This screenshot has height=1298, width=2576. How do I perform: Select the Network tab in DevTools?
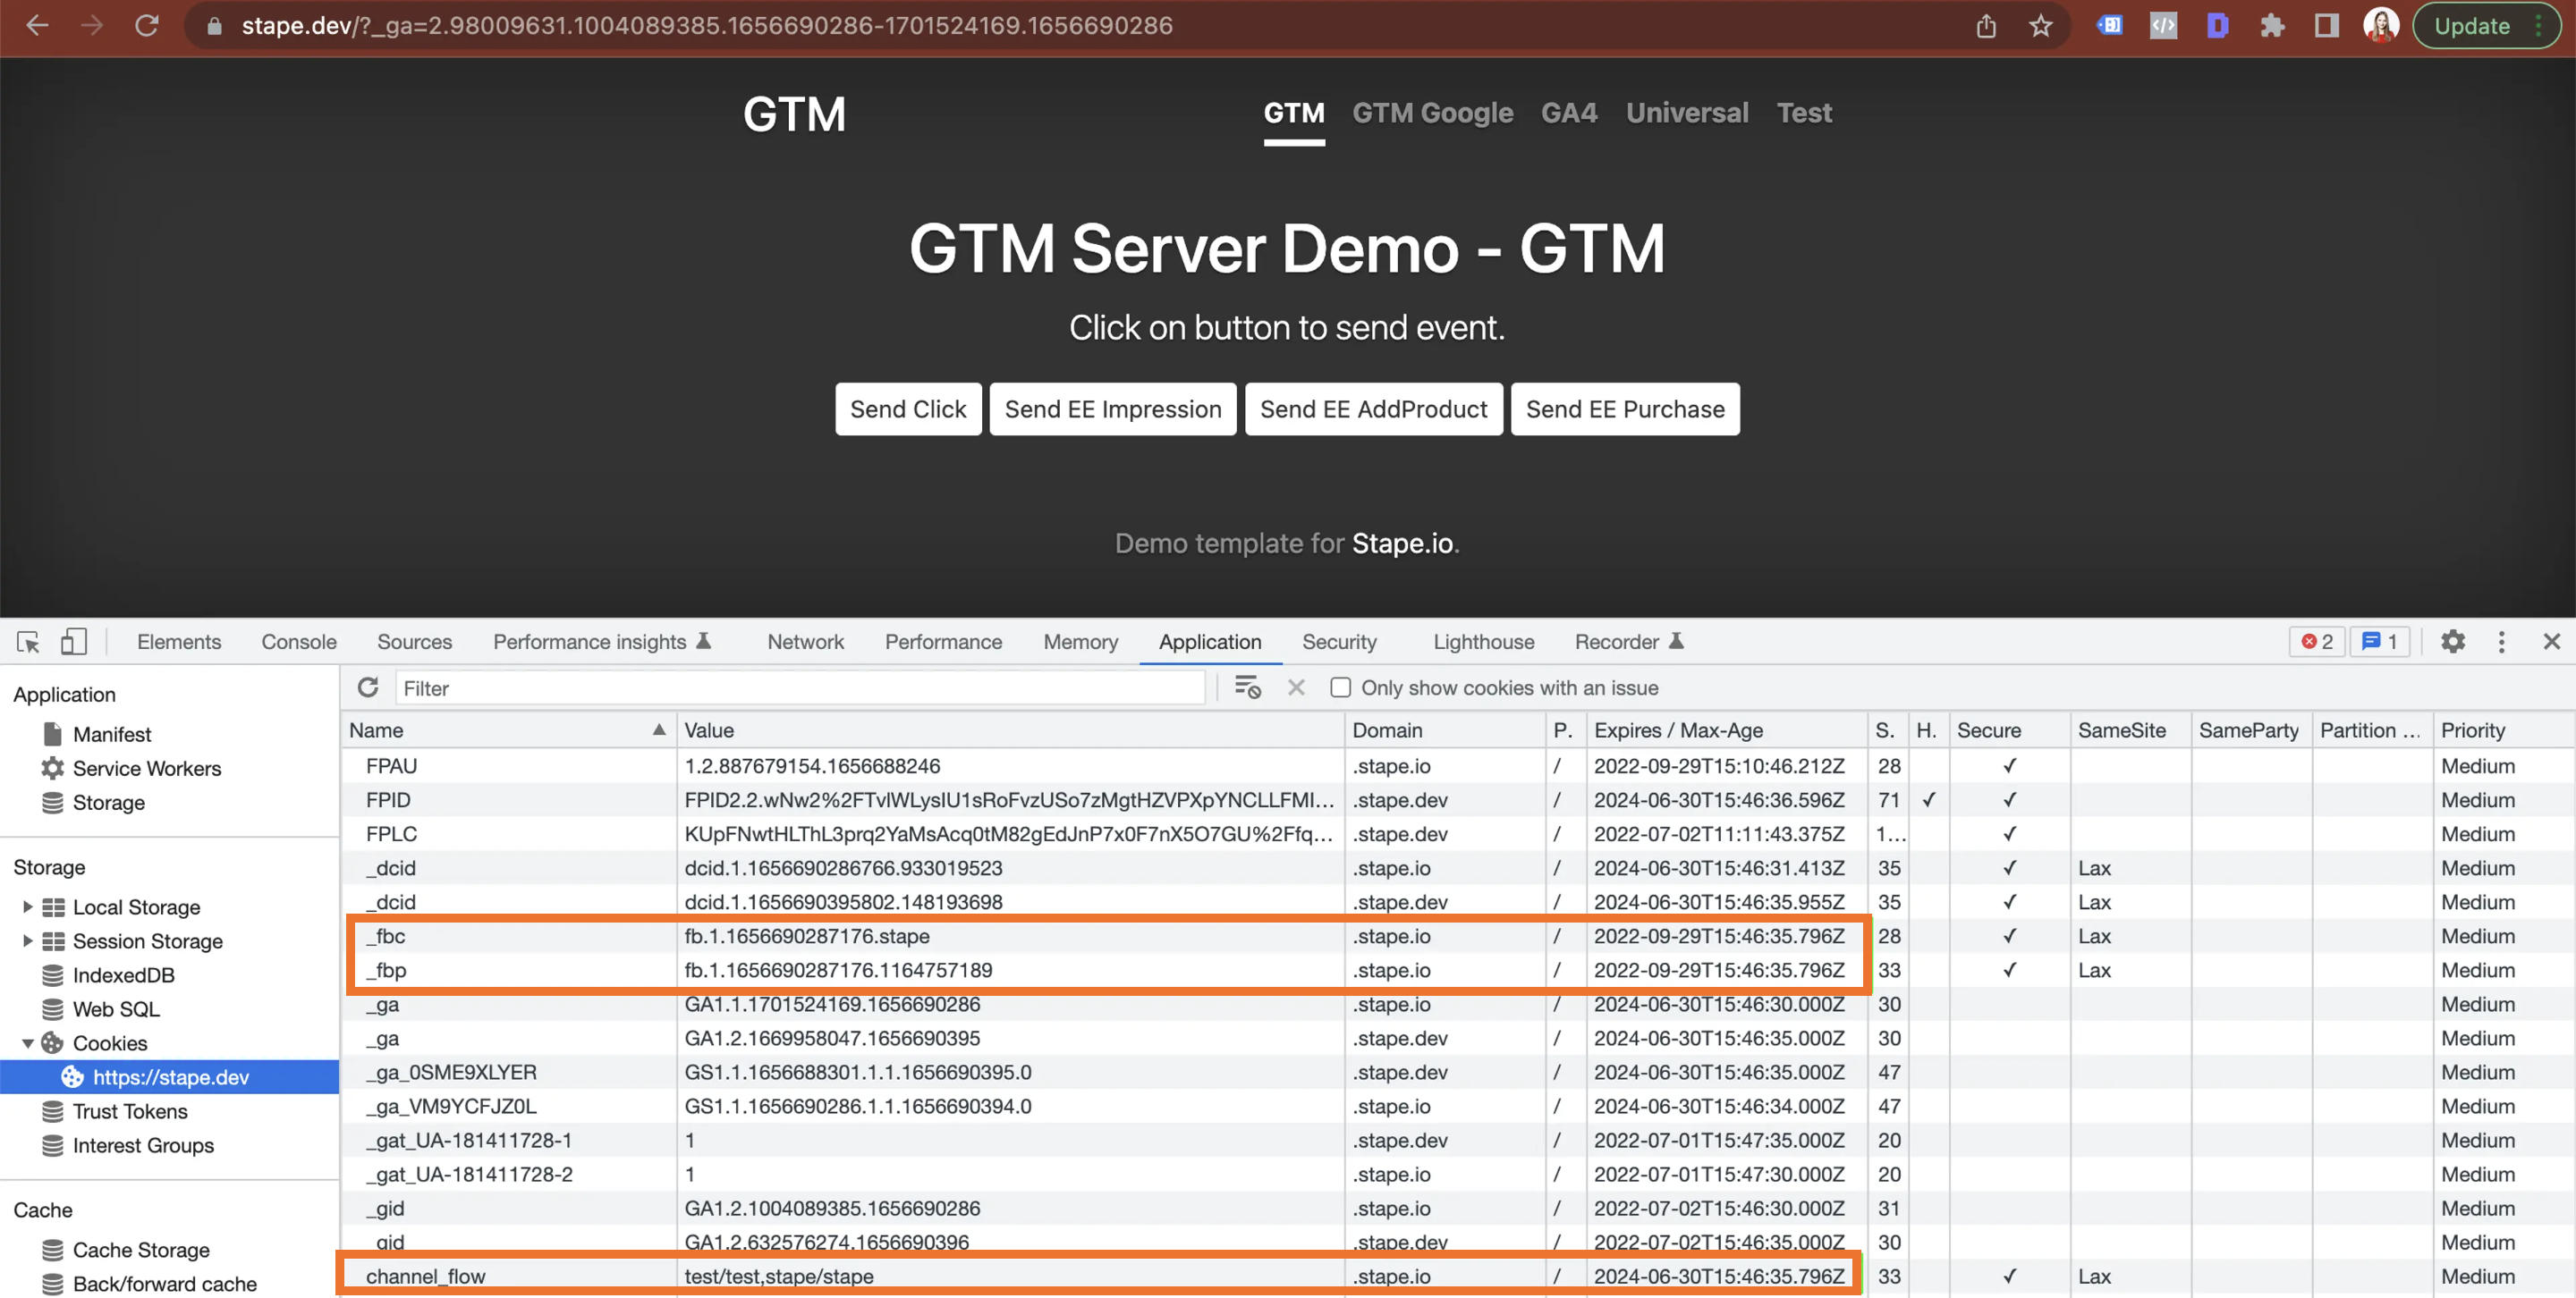click(x=806, y=641)
